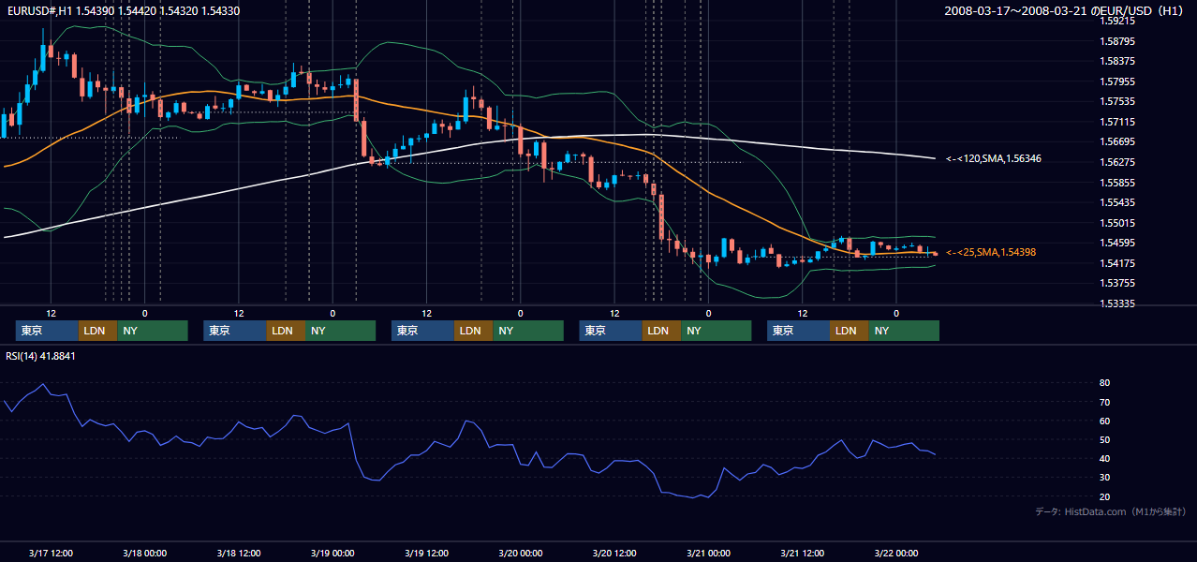
Task: Select the RSI(14) 41.8841 indicator label
Action: [x=40, y=356]
